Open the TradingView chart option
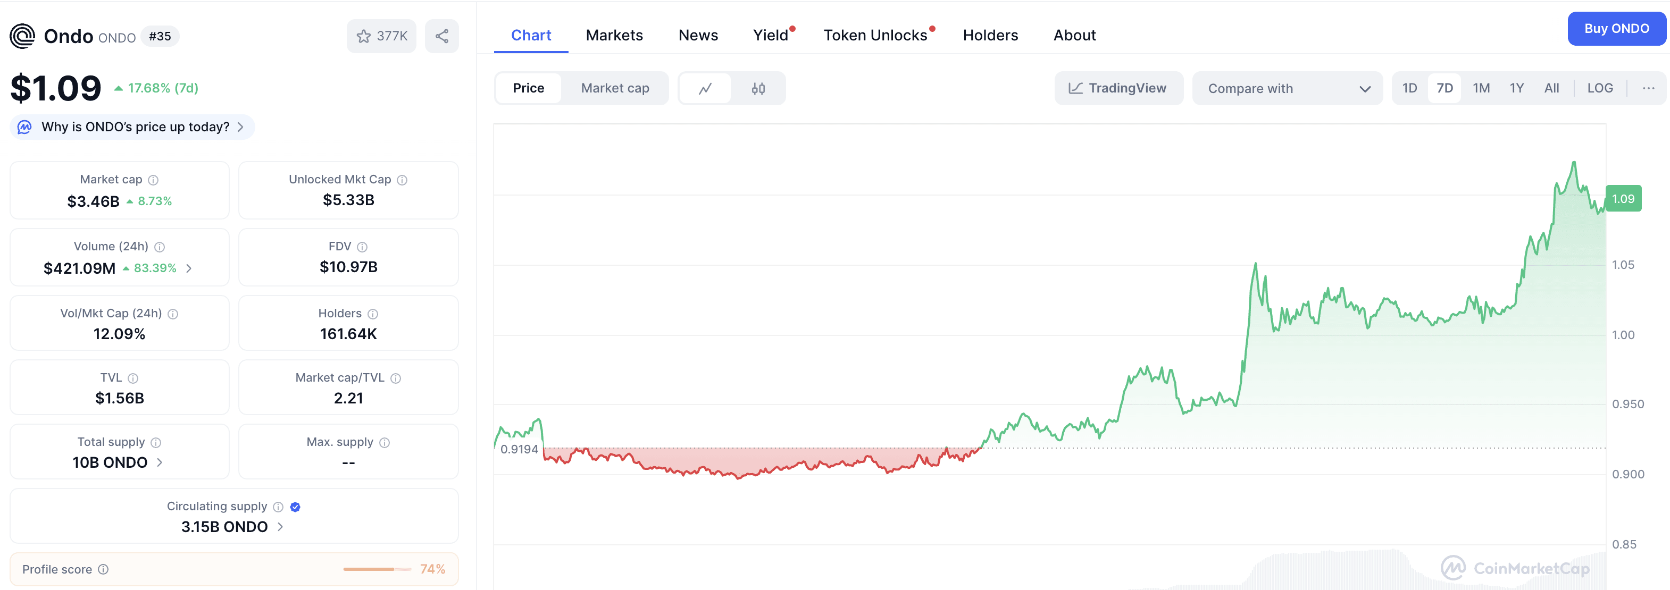Image resolution: width=1670 pixels, height=590 pixels. click(1118, 88)
